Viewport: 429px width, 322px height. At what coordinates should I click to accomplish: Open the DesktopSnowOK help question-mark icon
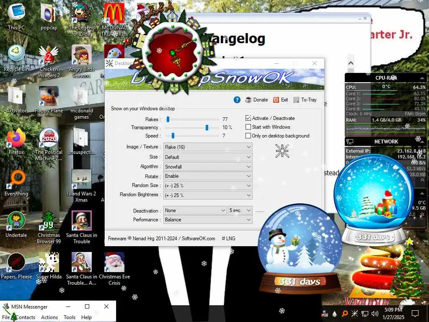237,100
